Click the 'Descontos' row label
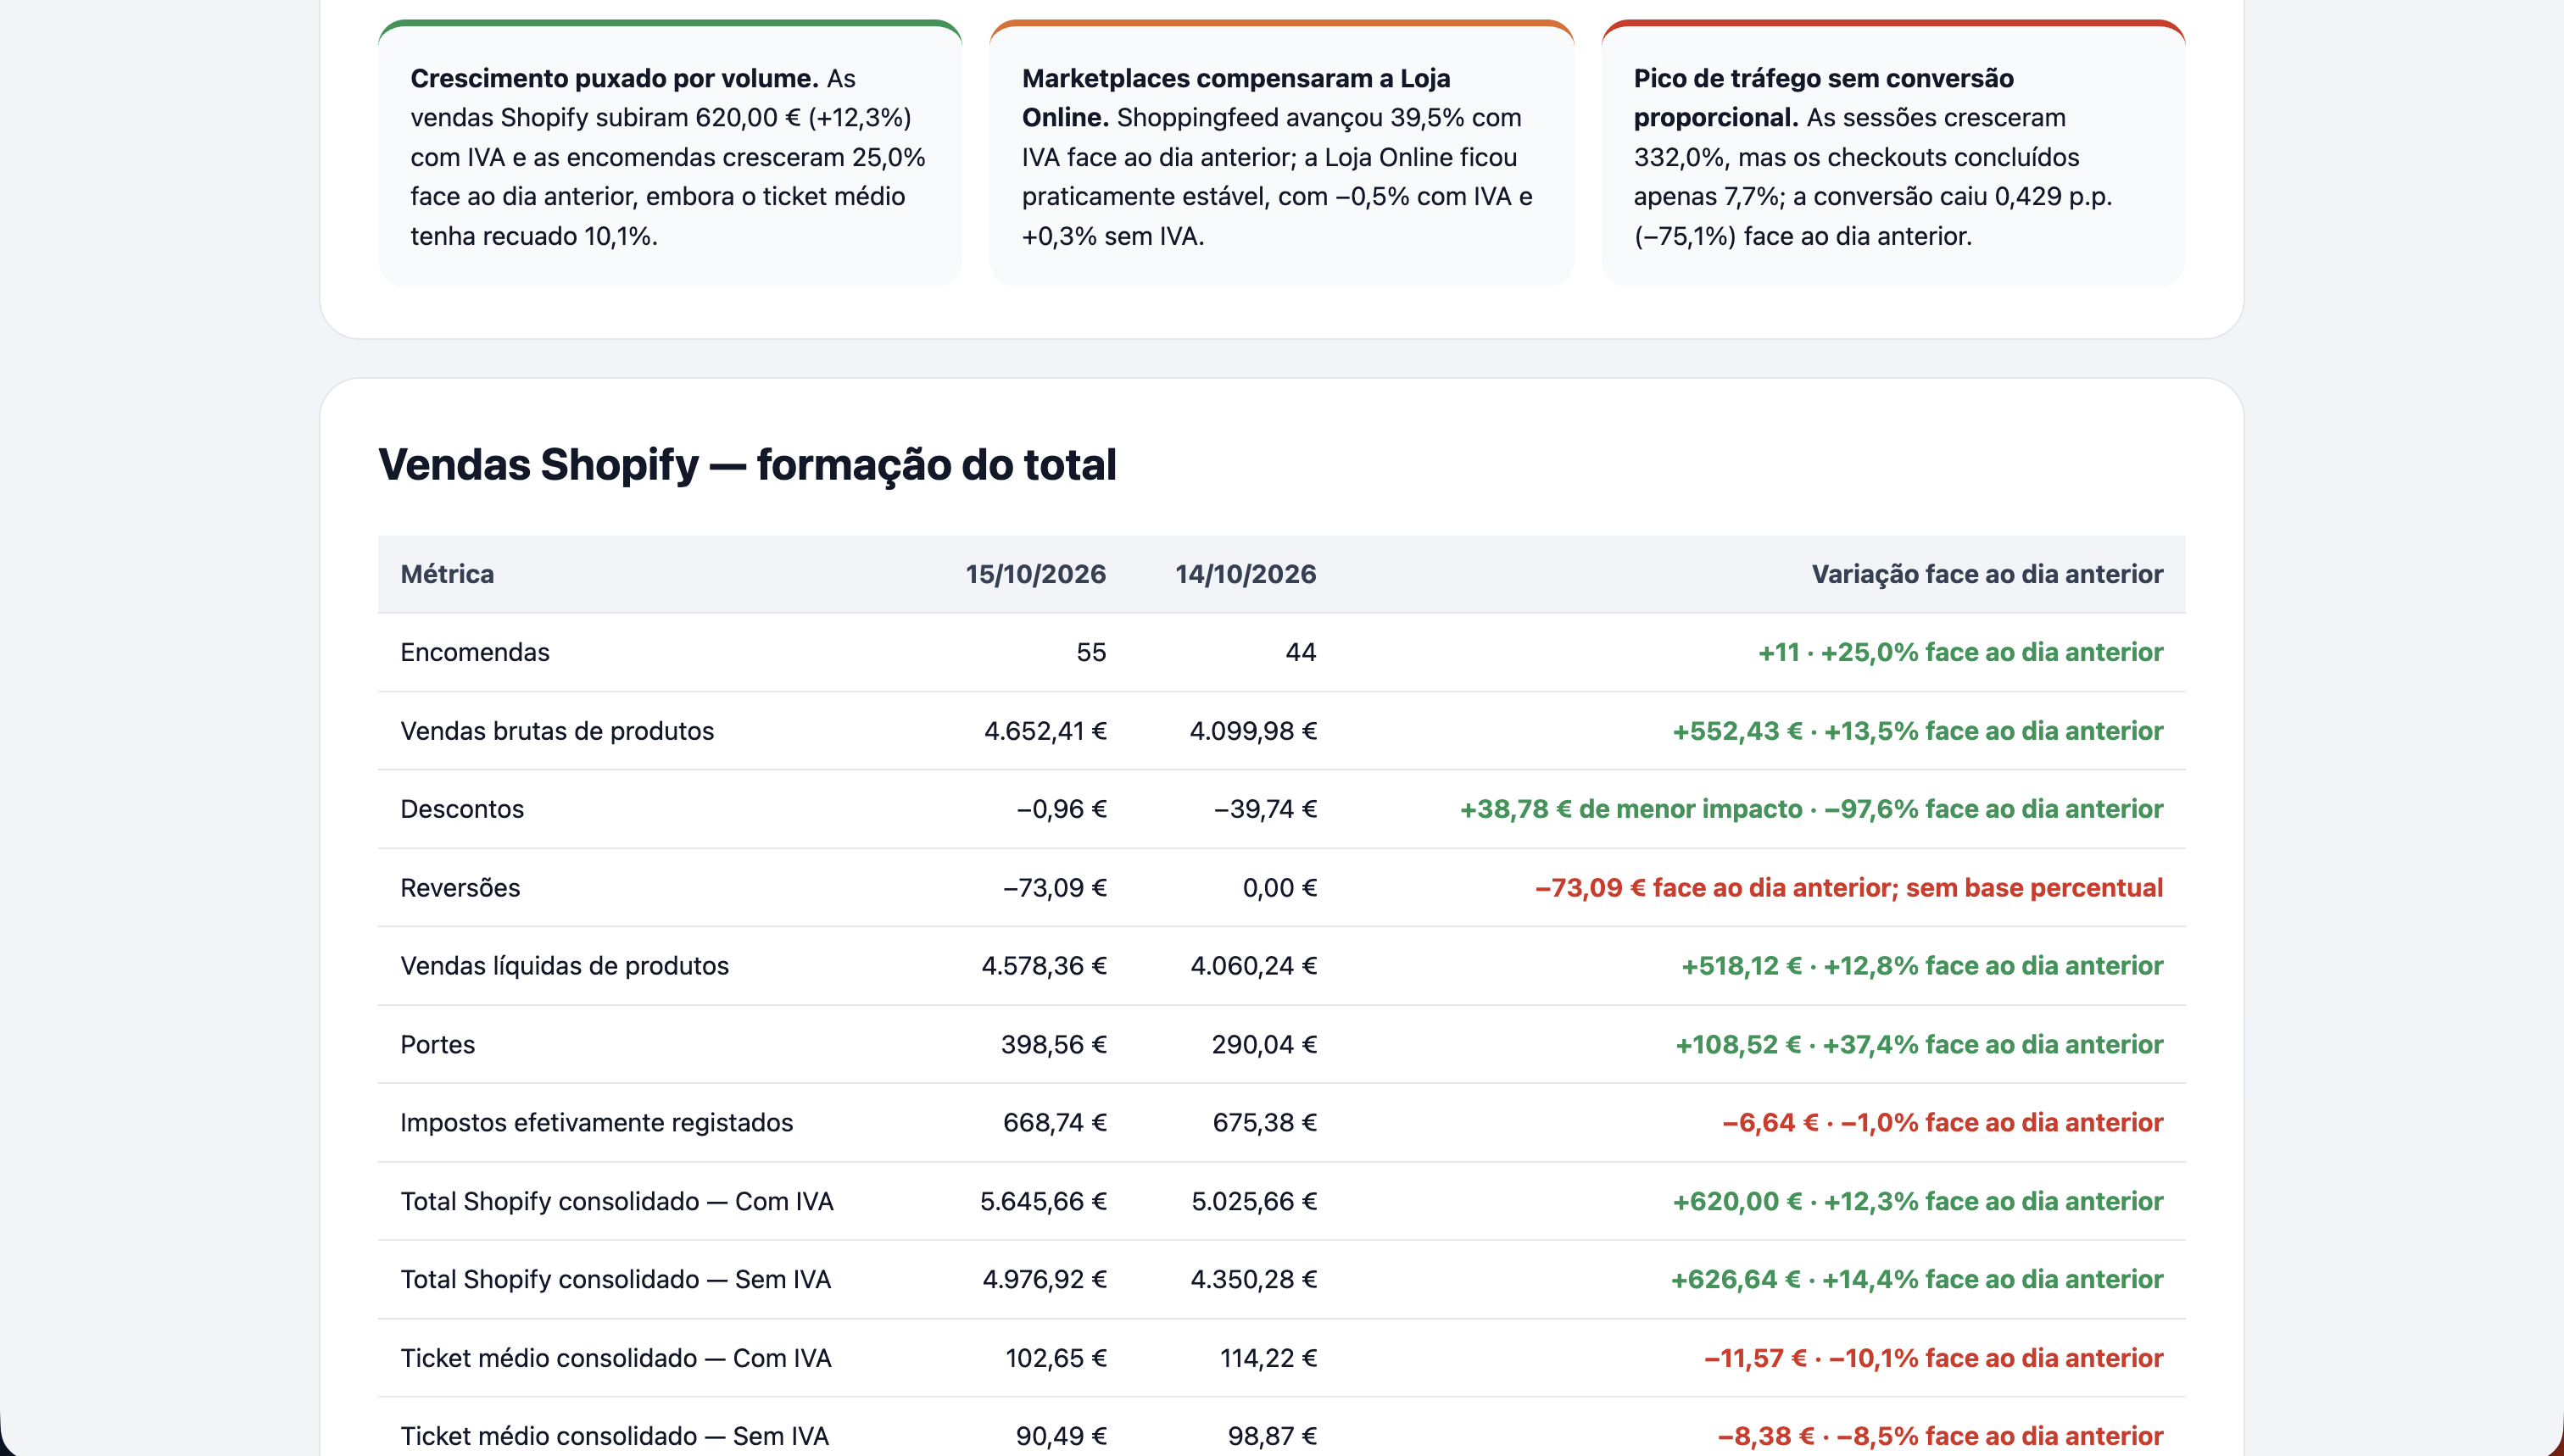 tap(462, 809)
